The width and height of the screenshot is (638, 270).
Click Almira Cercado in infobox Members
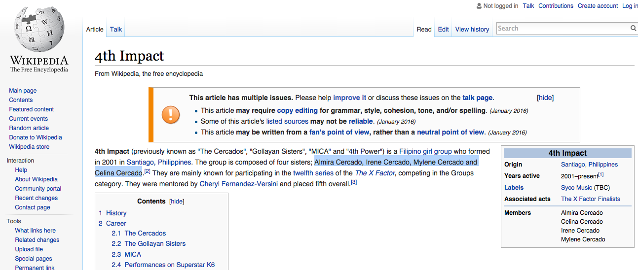coord(582,213)
